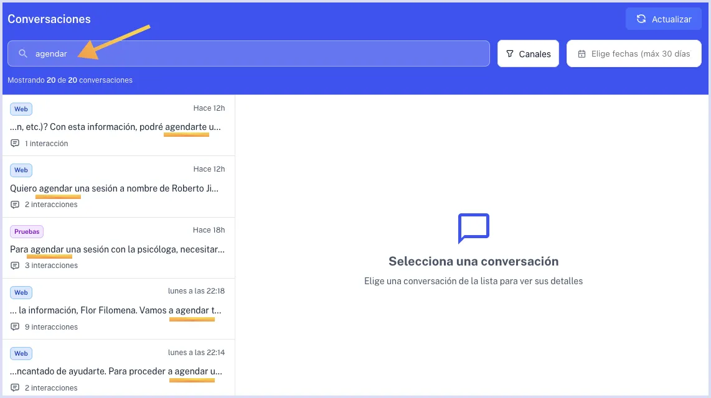
Task: Select the Pruebas channel badge
Action: tap(26, 231)
